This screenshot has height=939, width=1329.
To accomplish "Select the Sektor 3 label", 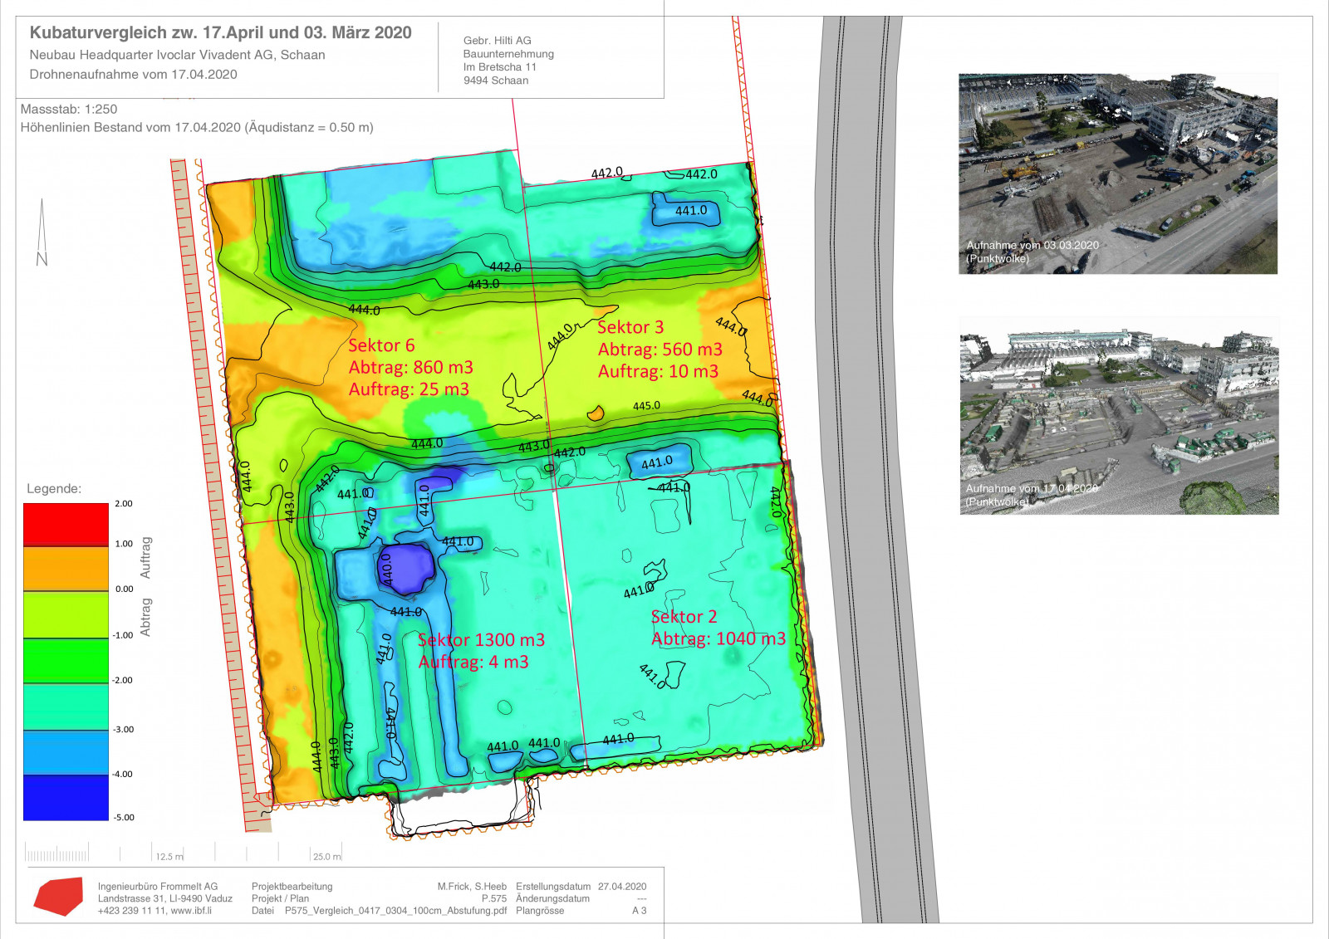I will click(x=630, y=327).
